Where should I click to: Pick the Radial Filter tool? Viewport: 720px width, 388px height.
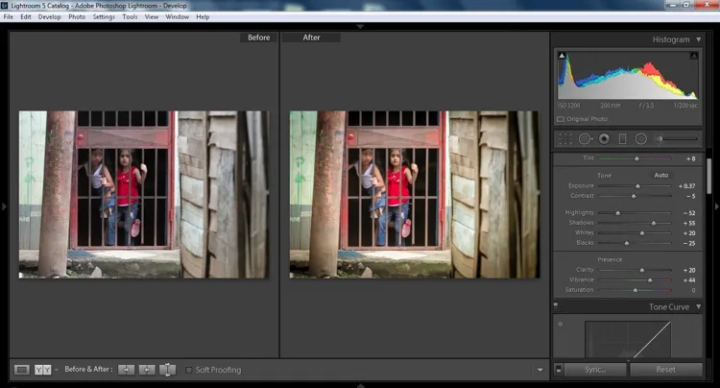coord(640,139)
